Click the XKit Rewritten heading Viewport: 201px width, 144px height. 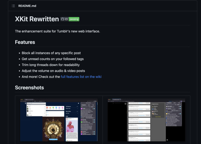tap(37, 19)
